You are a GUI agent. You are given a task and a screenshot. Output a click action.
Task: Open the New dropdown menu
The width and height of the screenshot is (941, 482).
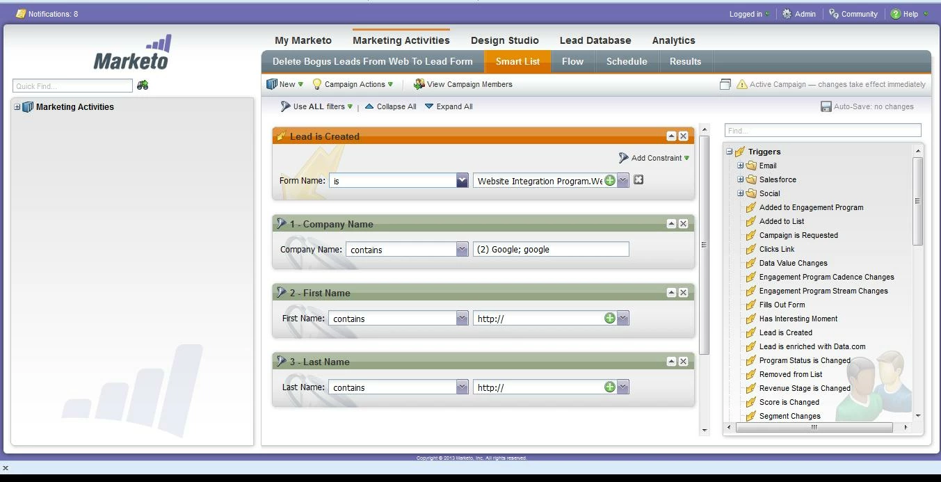point(285,84)
